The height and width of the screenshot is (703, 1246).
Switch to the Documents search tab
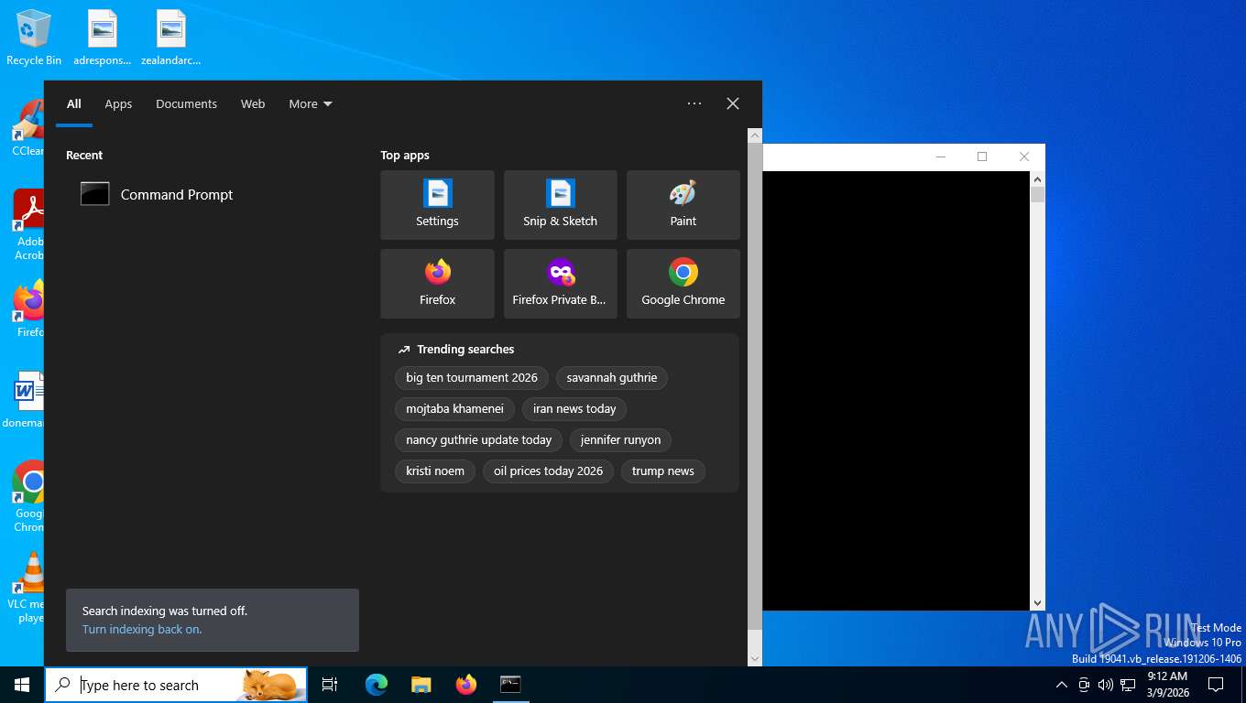186,103
